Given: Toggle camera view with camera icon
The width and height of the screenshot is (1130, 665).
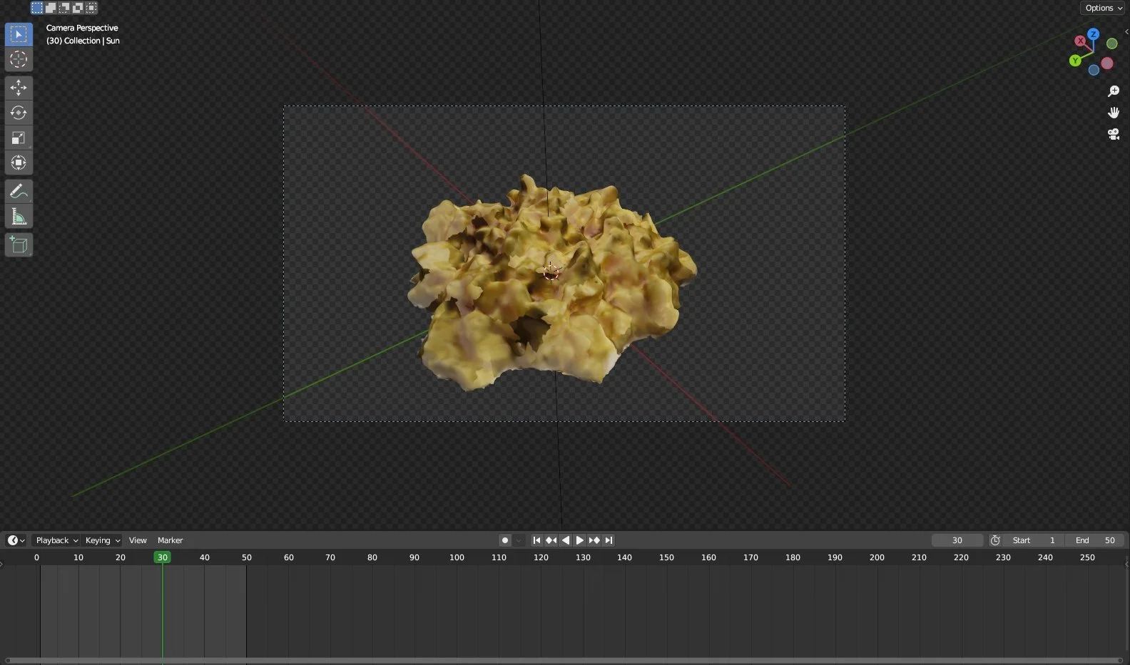Looking at the screenshot, I should click(x=1113, y=134).
